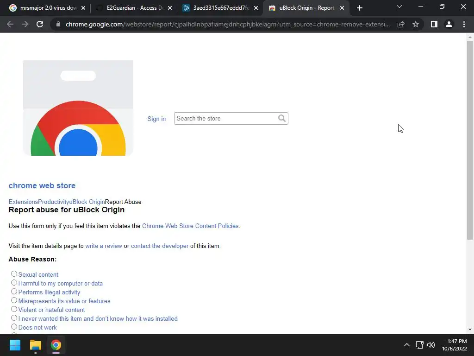The height and width of the screenshot is (356, 474).
Task: Close the uBlock Origin Report tab
Action: pos(342,8)
